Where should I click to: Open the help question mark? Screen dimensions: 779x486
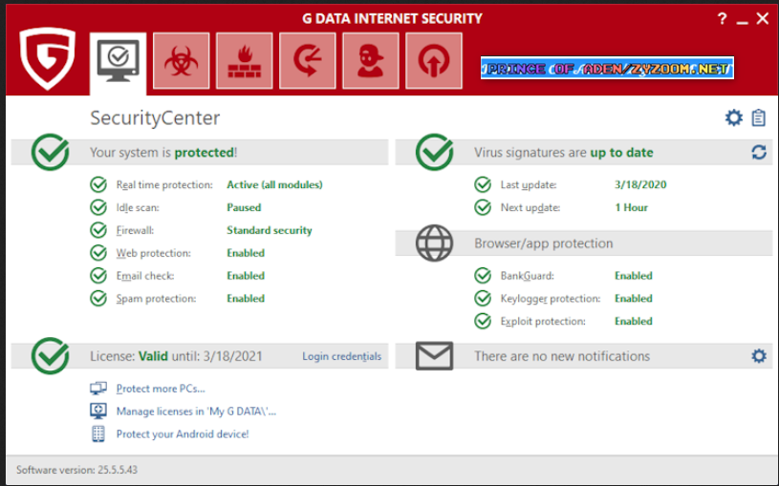point(723,19)
